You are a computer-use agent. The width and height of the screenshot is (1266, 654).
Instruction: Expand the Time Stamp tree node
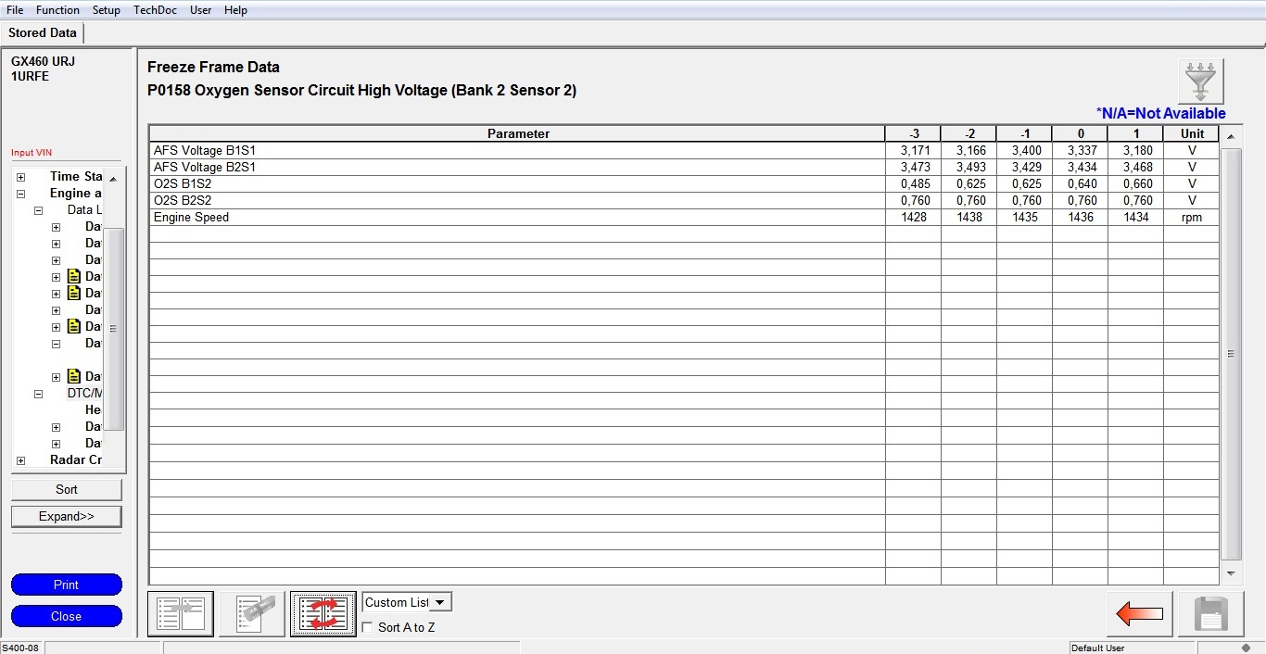(x=21, y=177)
